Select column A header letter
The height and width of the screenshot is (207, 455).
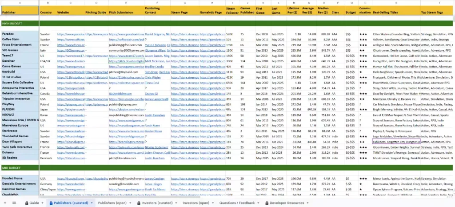[20, 3]
